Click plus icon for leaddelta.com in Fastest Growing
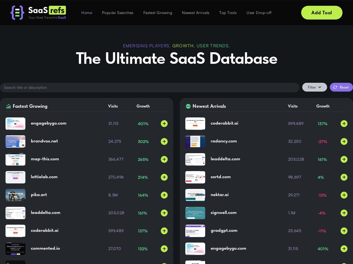 [x=164, y=213]
